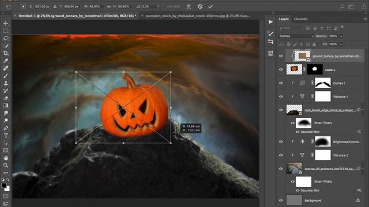Select the Type tool
Image resolution: width=369 pixels, height=207 pixels.
click(x=6, y=136)
